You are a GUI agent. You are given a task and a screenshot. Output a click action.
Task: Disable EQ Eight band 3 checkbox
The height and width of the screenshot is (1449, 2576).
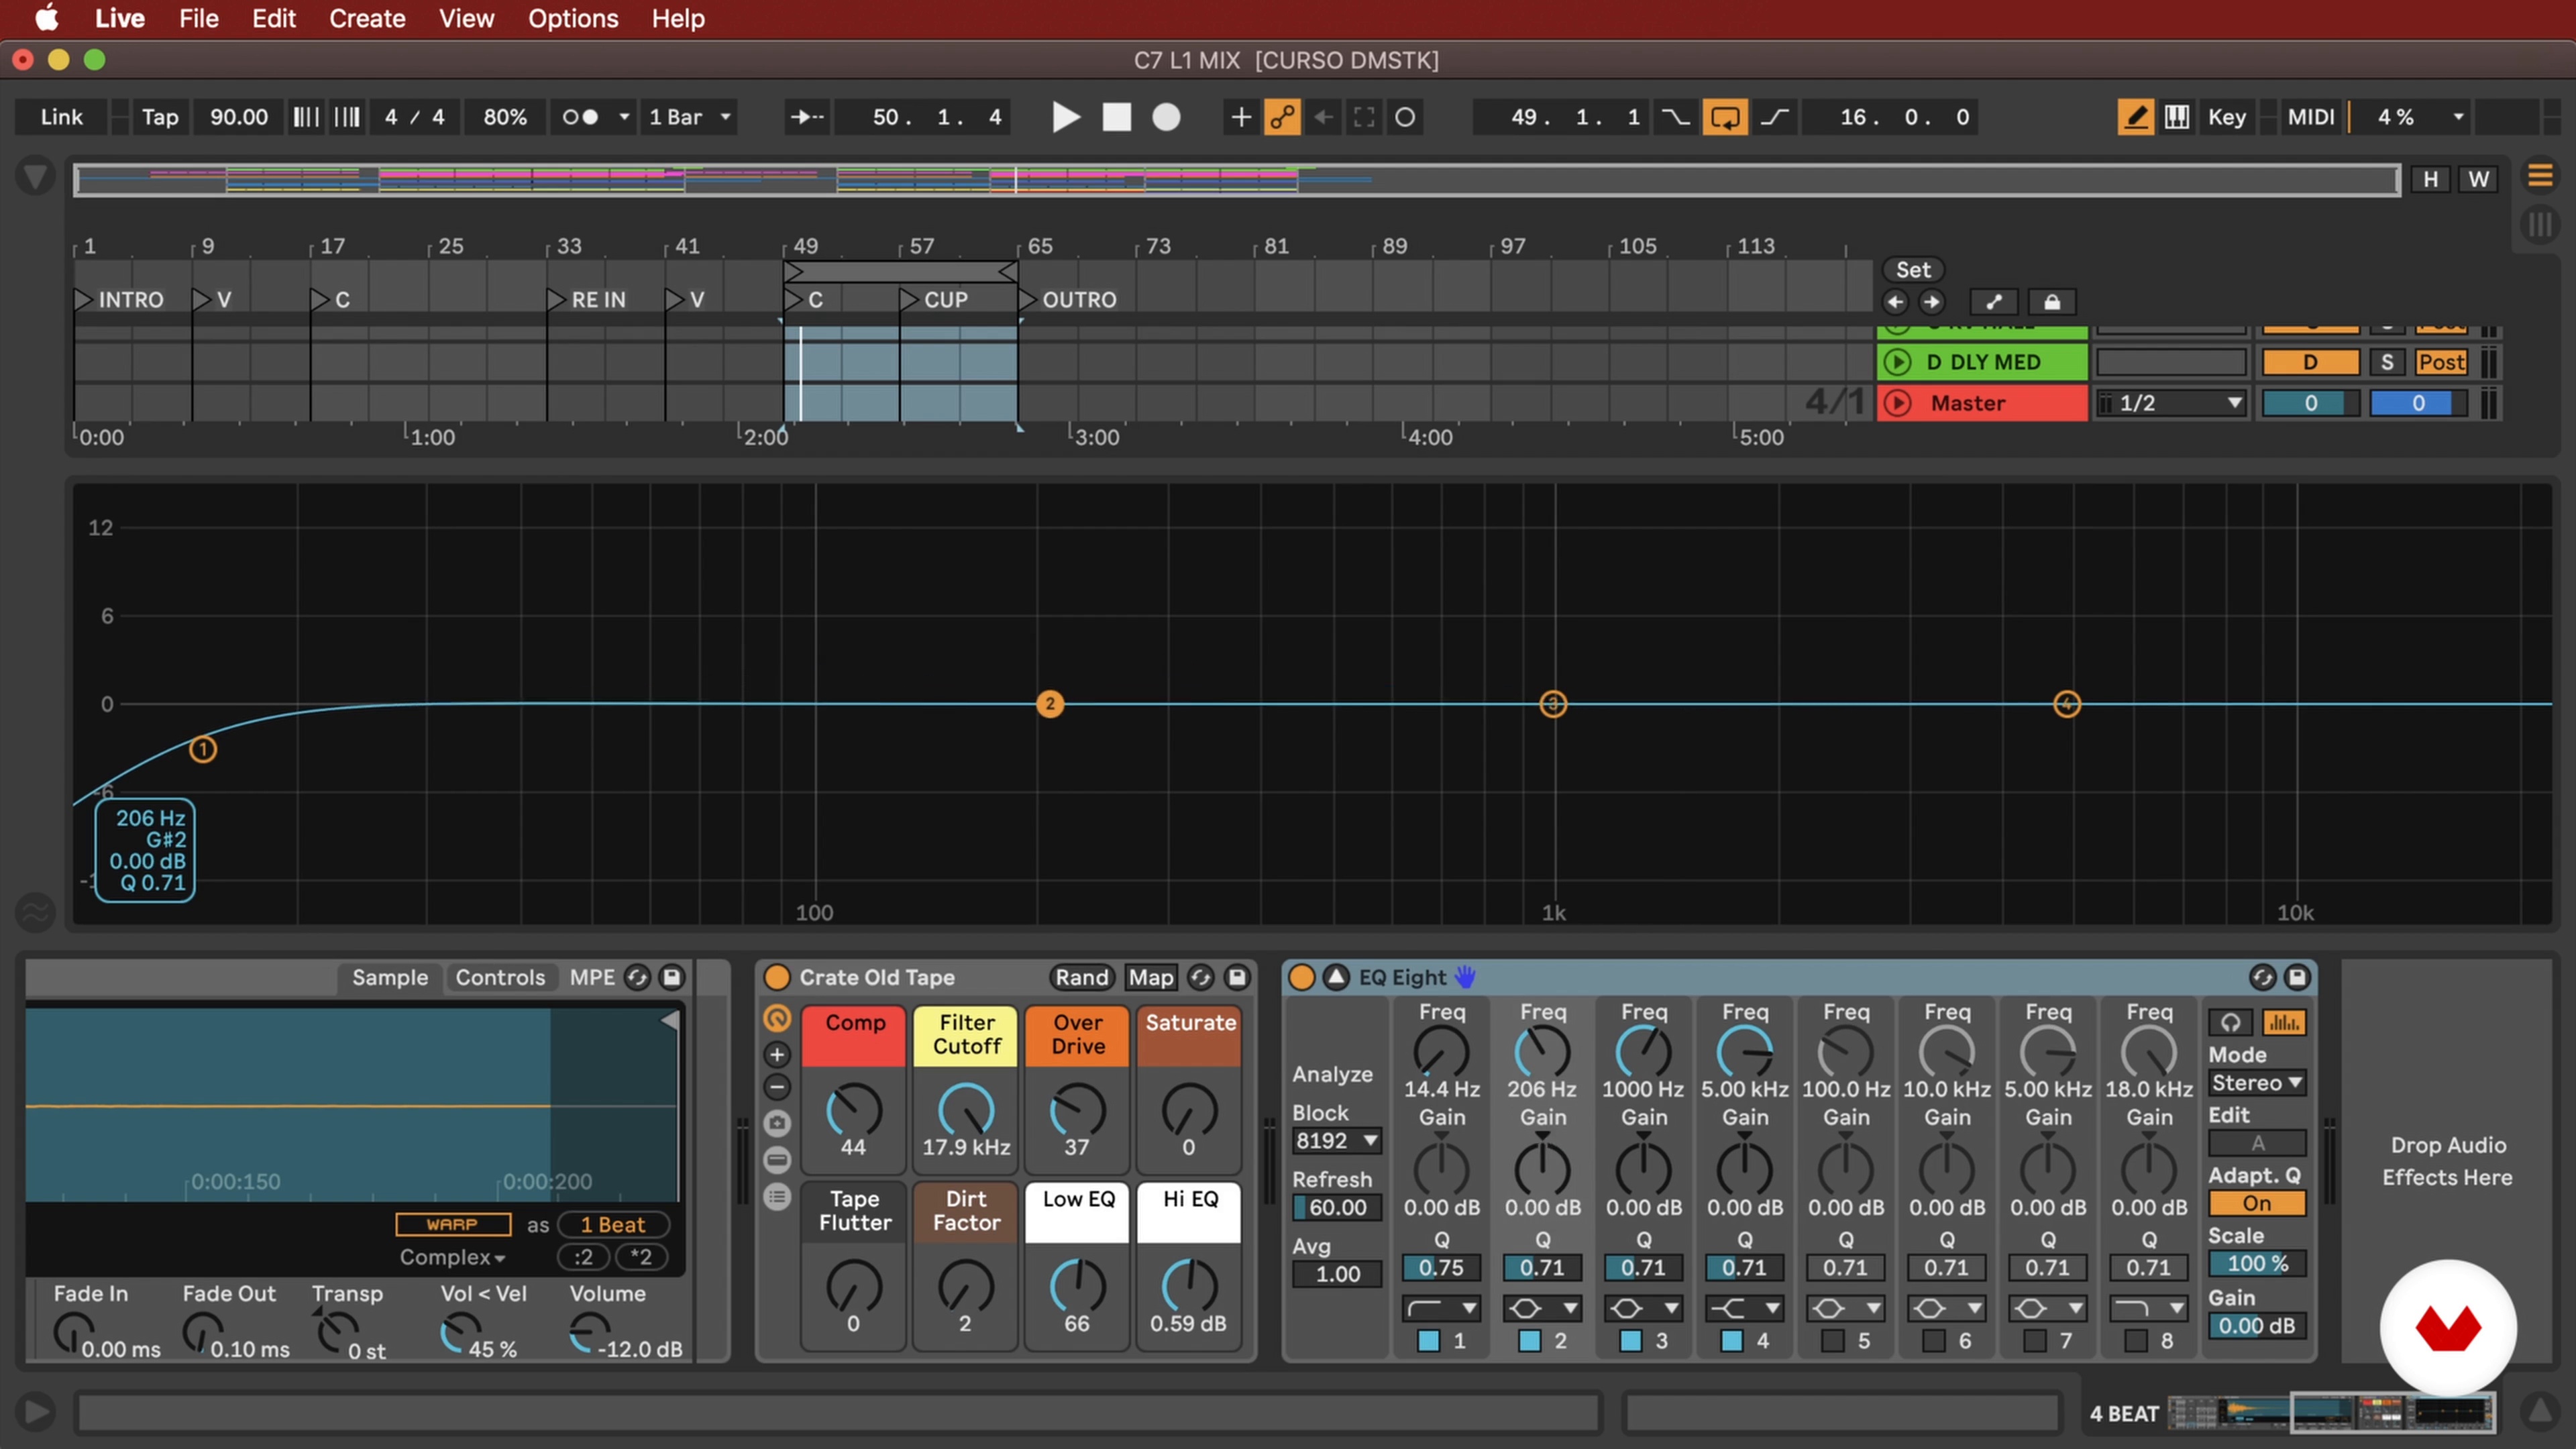tap(1630, 1340)
